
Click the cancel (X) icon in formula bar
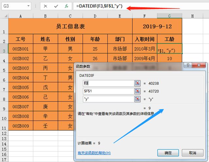click(45, 6)
